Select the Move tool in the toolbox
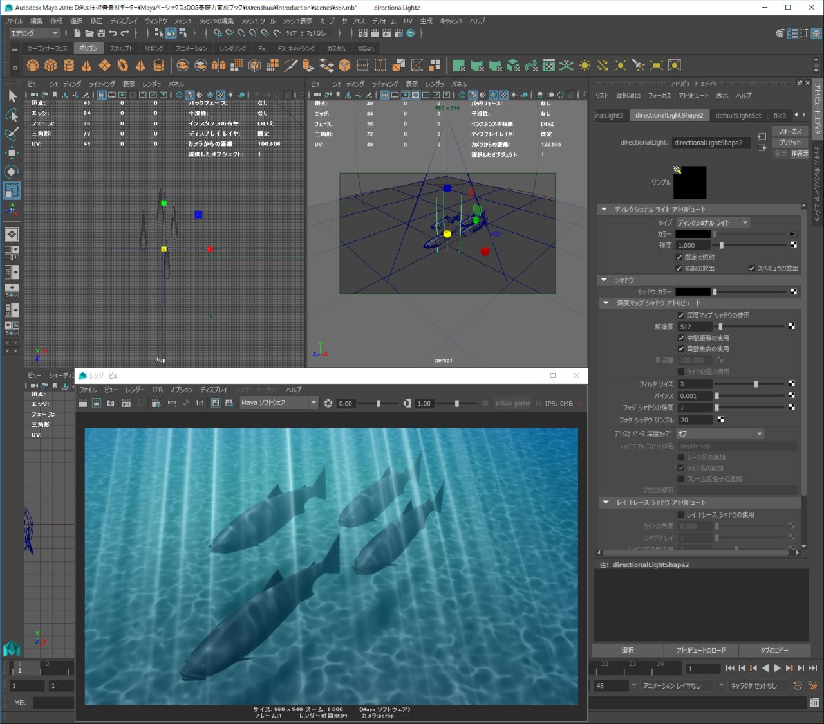This screenshot has width=824, height=724. click(12, 152)
